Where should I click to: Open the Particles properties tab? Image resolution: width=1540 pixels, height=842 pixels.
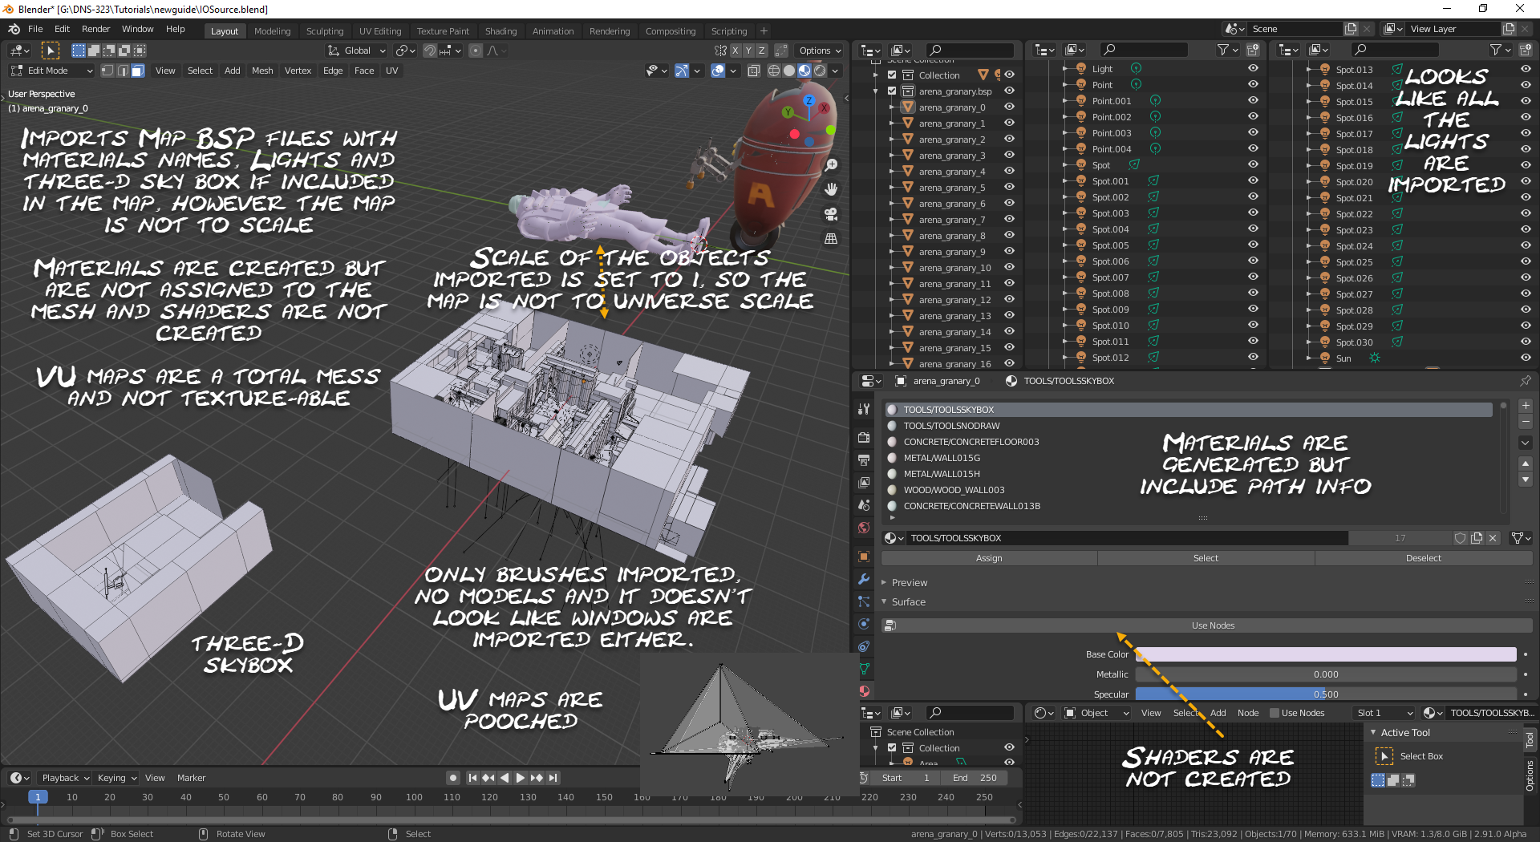864,601
